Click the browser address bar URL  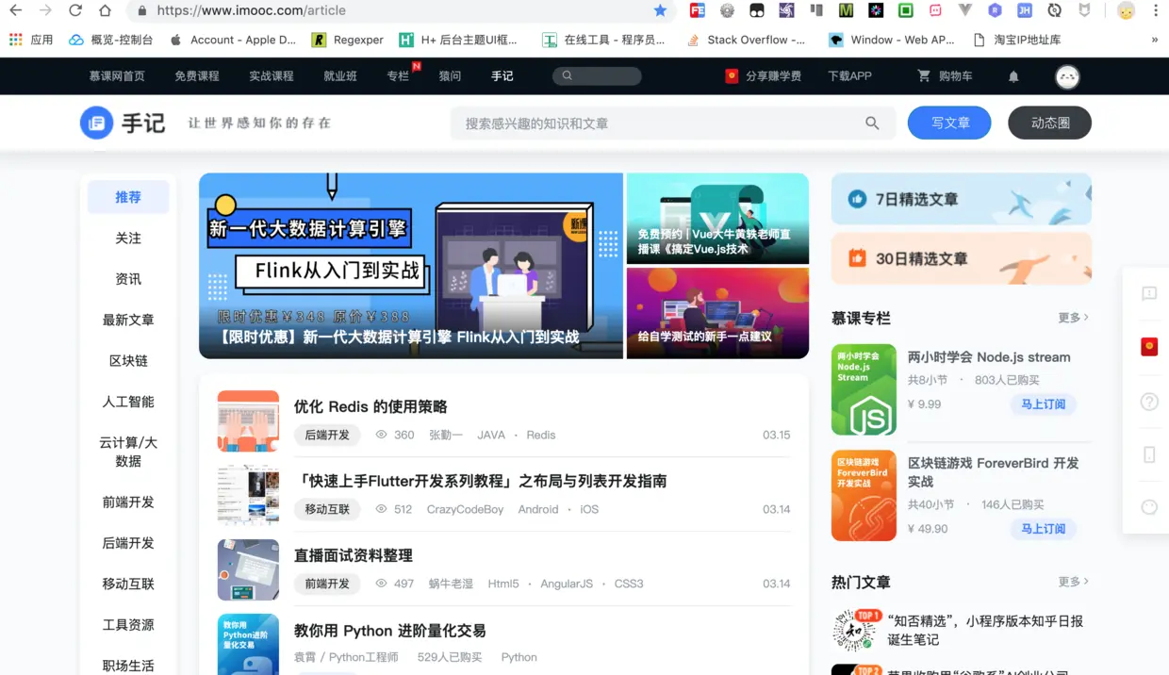coord(251,10)
